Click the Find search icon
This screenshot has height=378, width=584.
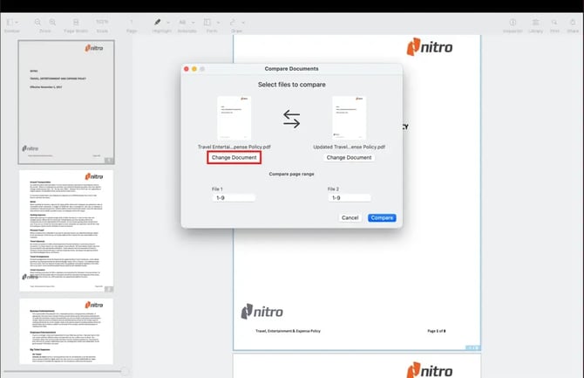(x=554, y=23)
